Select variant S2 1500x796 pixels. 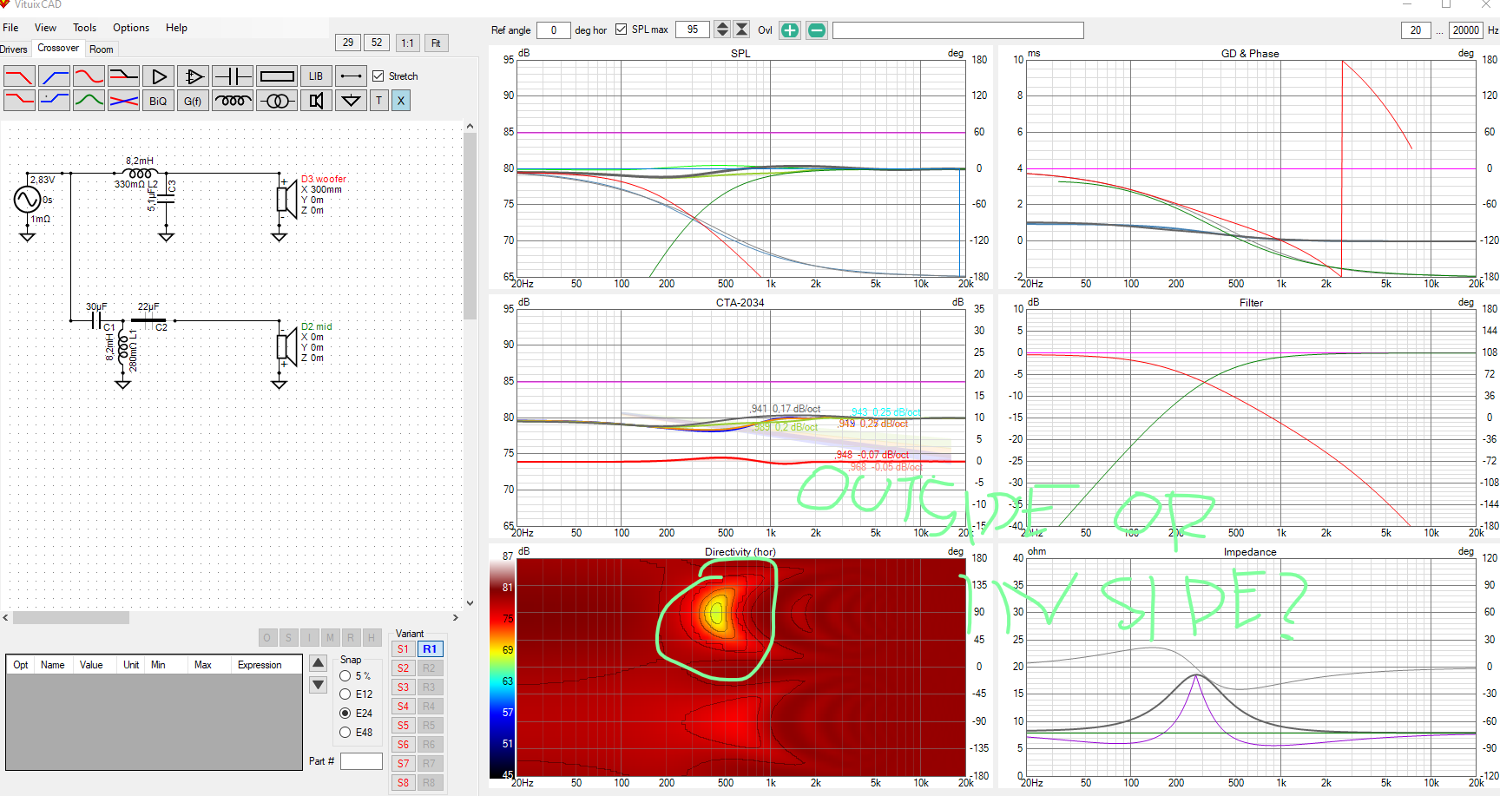[x=403, y=668]
